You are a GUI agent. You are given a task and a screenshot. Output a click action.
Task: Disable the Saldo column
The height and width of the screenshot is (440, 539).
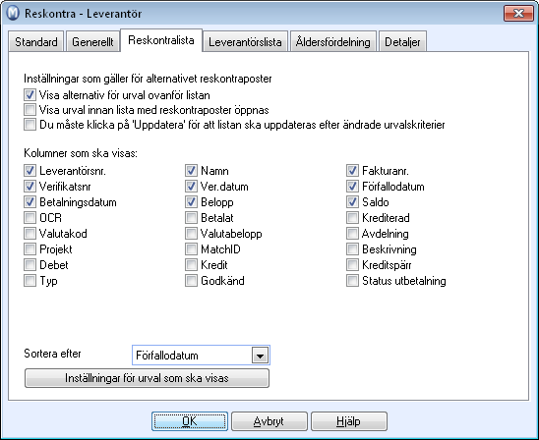coord(352,201)
